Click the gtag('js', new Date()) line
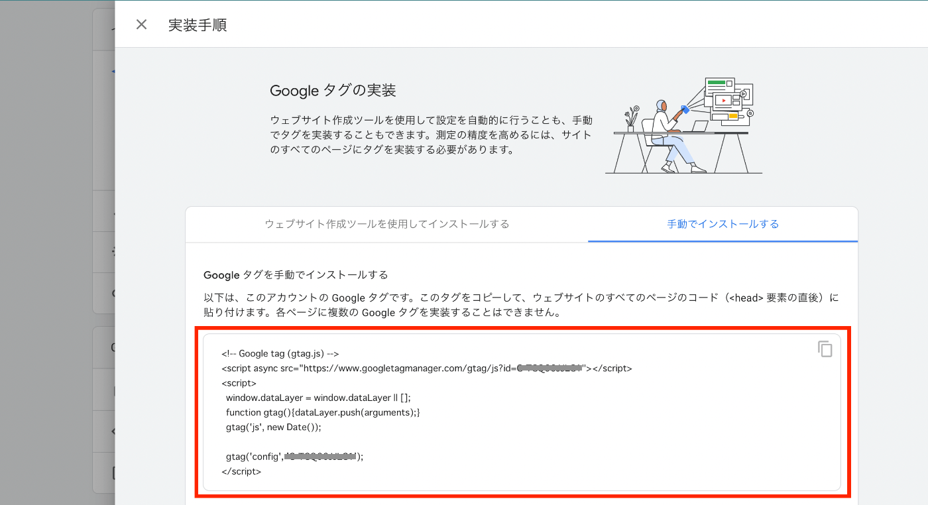The width and height of the screenshot is (928, 505). (273, 427)
